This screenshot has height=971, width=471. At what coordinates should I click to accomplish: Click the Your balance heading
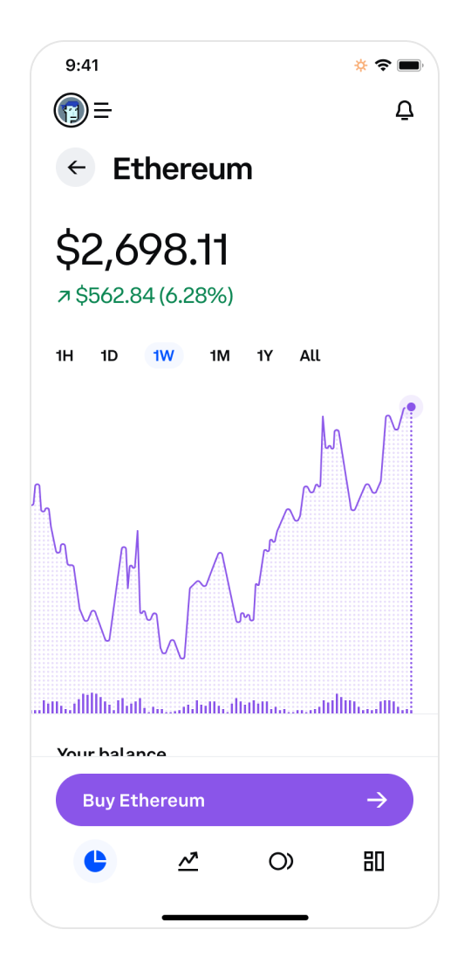(112, 751)
